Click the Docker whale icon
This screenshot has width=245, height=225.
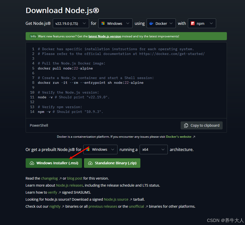[151, 23]
